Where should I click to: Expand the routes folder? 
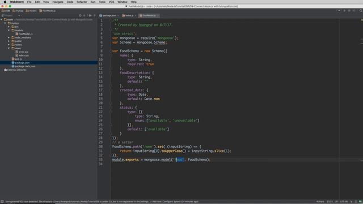tap(9, 45)
